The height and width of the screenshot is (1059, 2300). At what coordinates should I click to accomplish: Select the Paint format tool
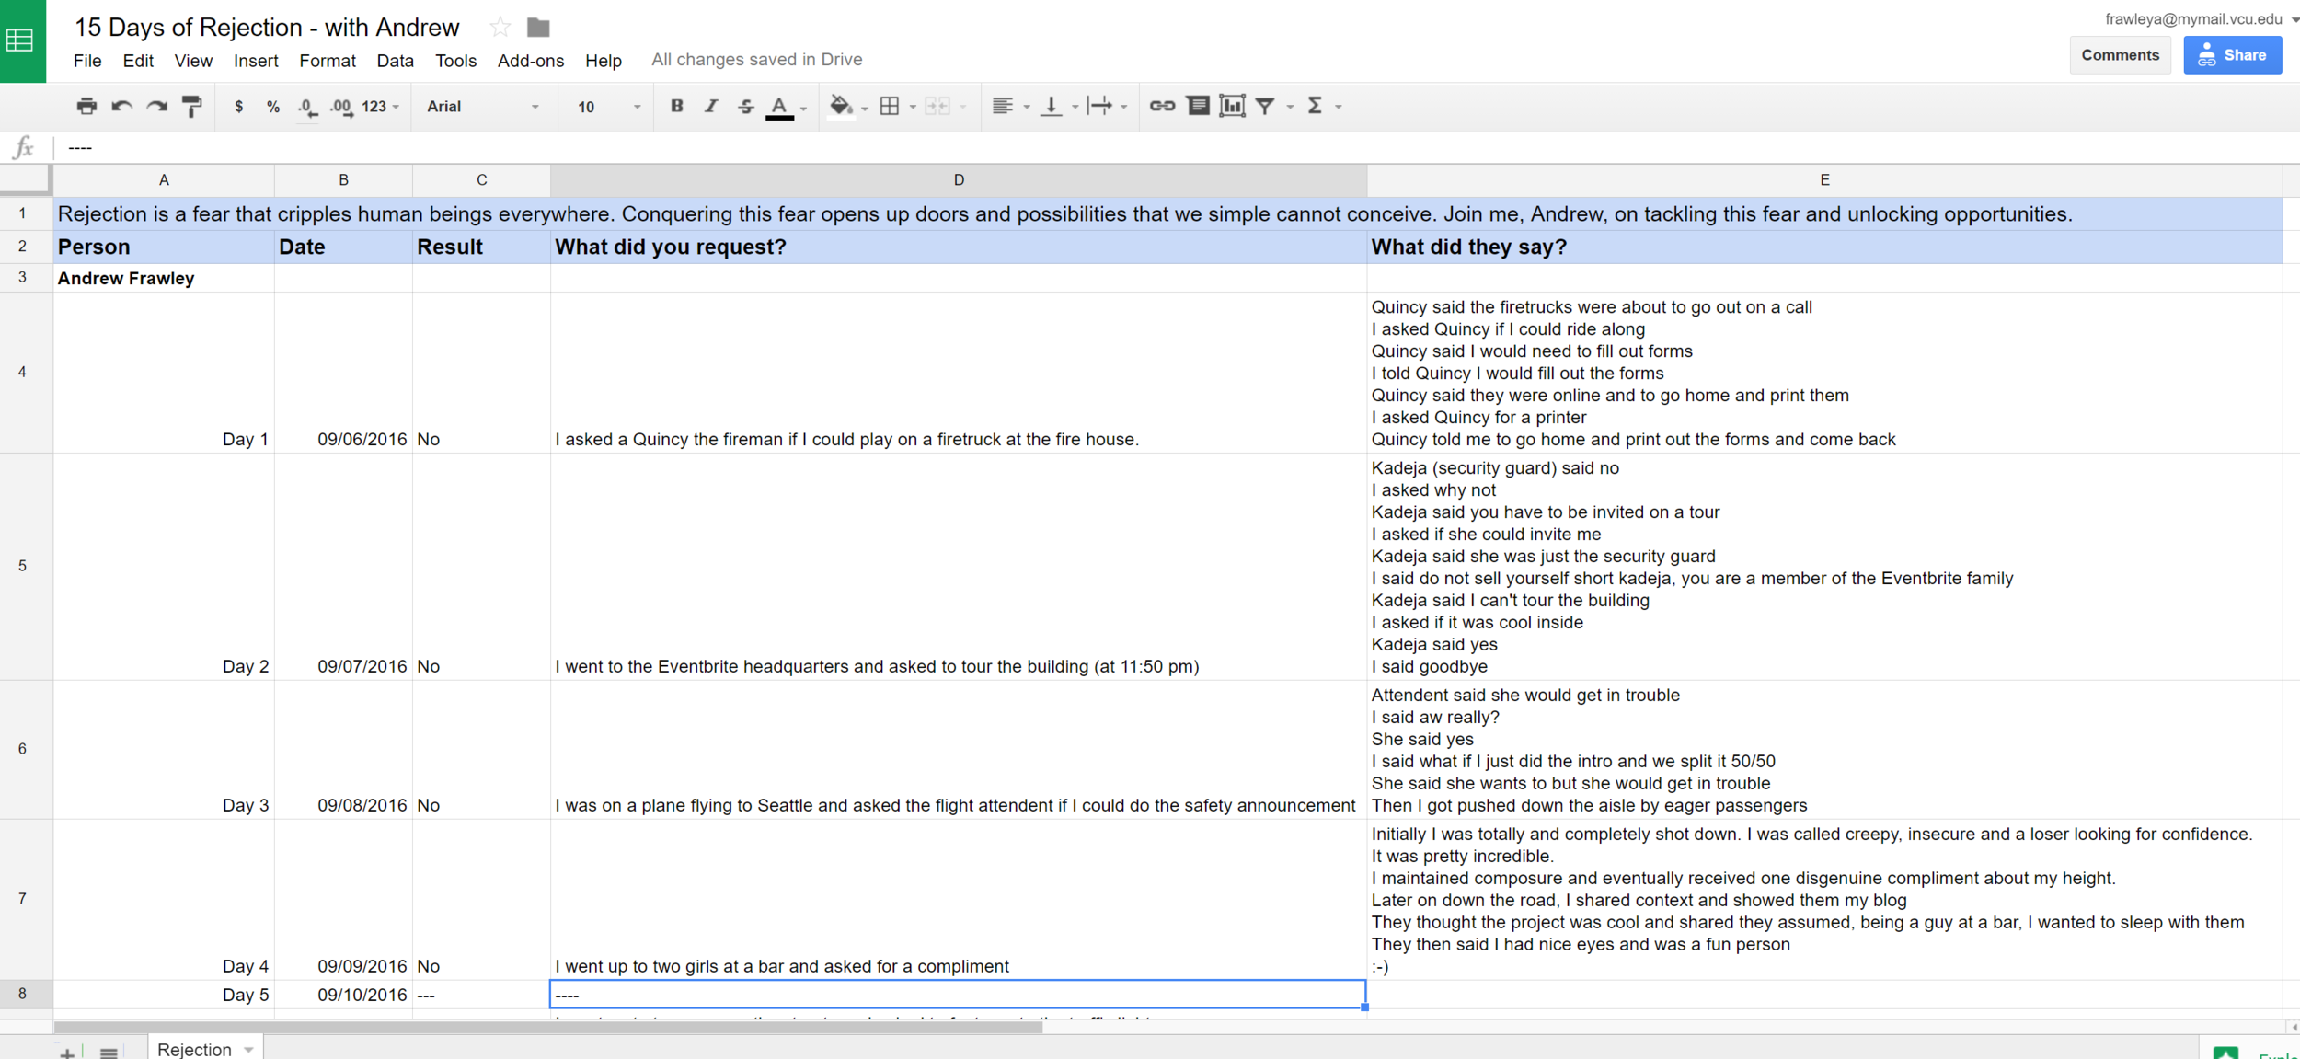click(191, 107)
